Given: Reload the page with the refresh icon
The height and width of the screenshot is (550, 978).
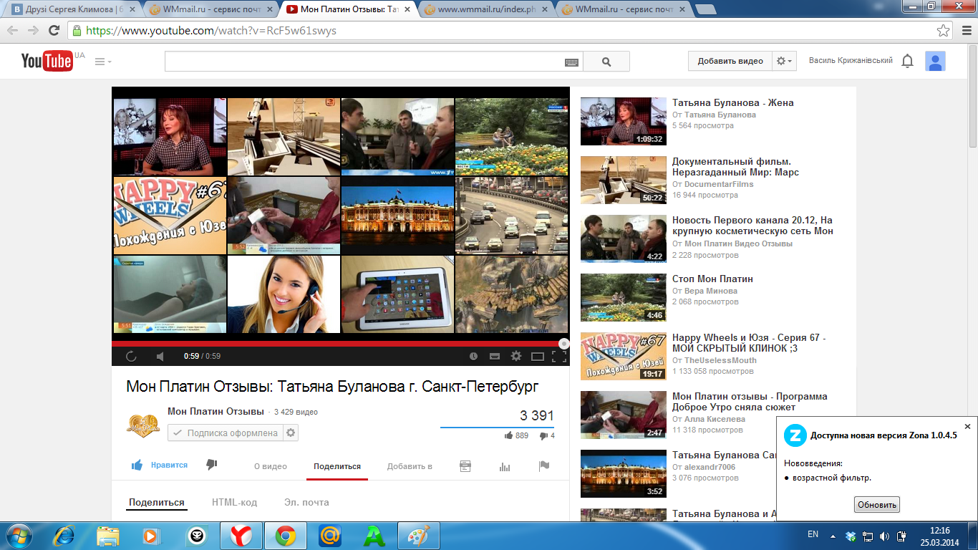Looking at the screenshot, I should (54, 31).
